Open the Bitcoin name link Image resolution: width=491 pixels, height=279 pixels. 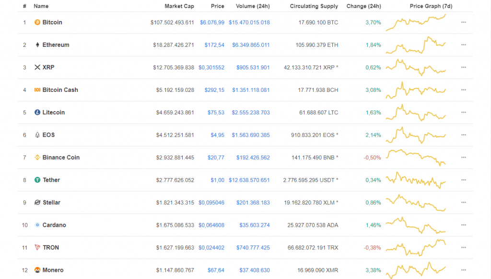pos(52,22)
